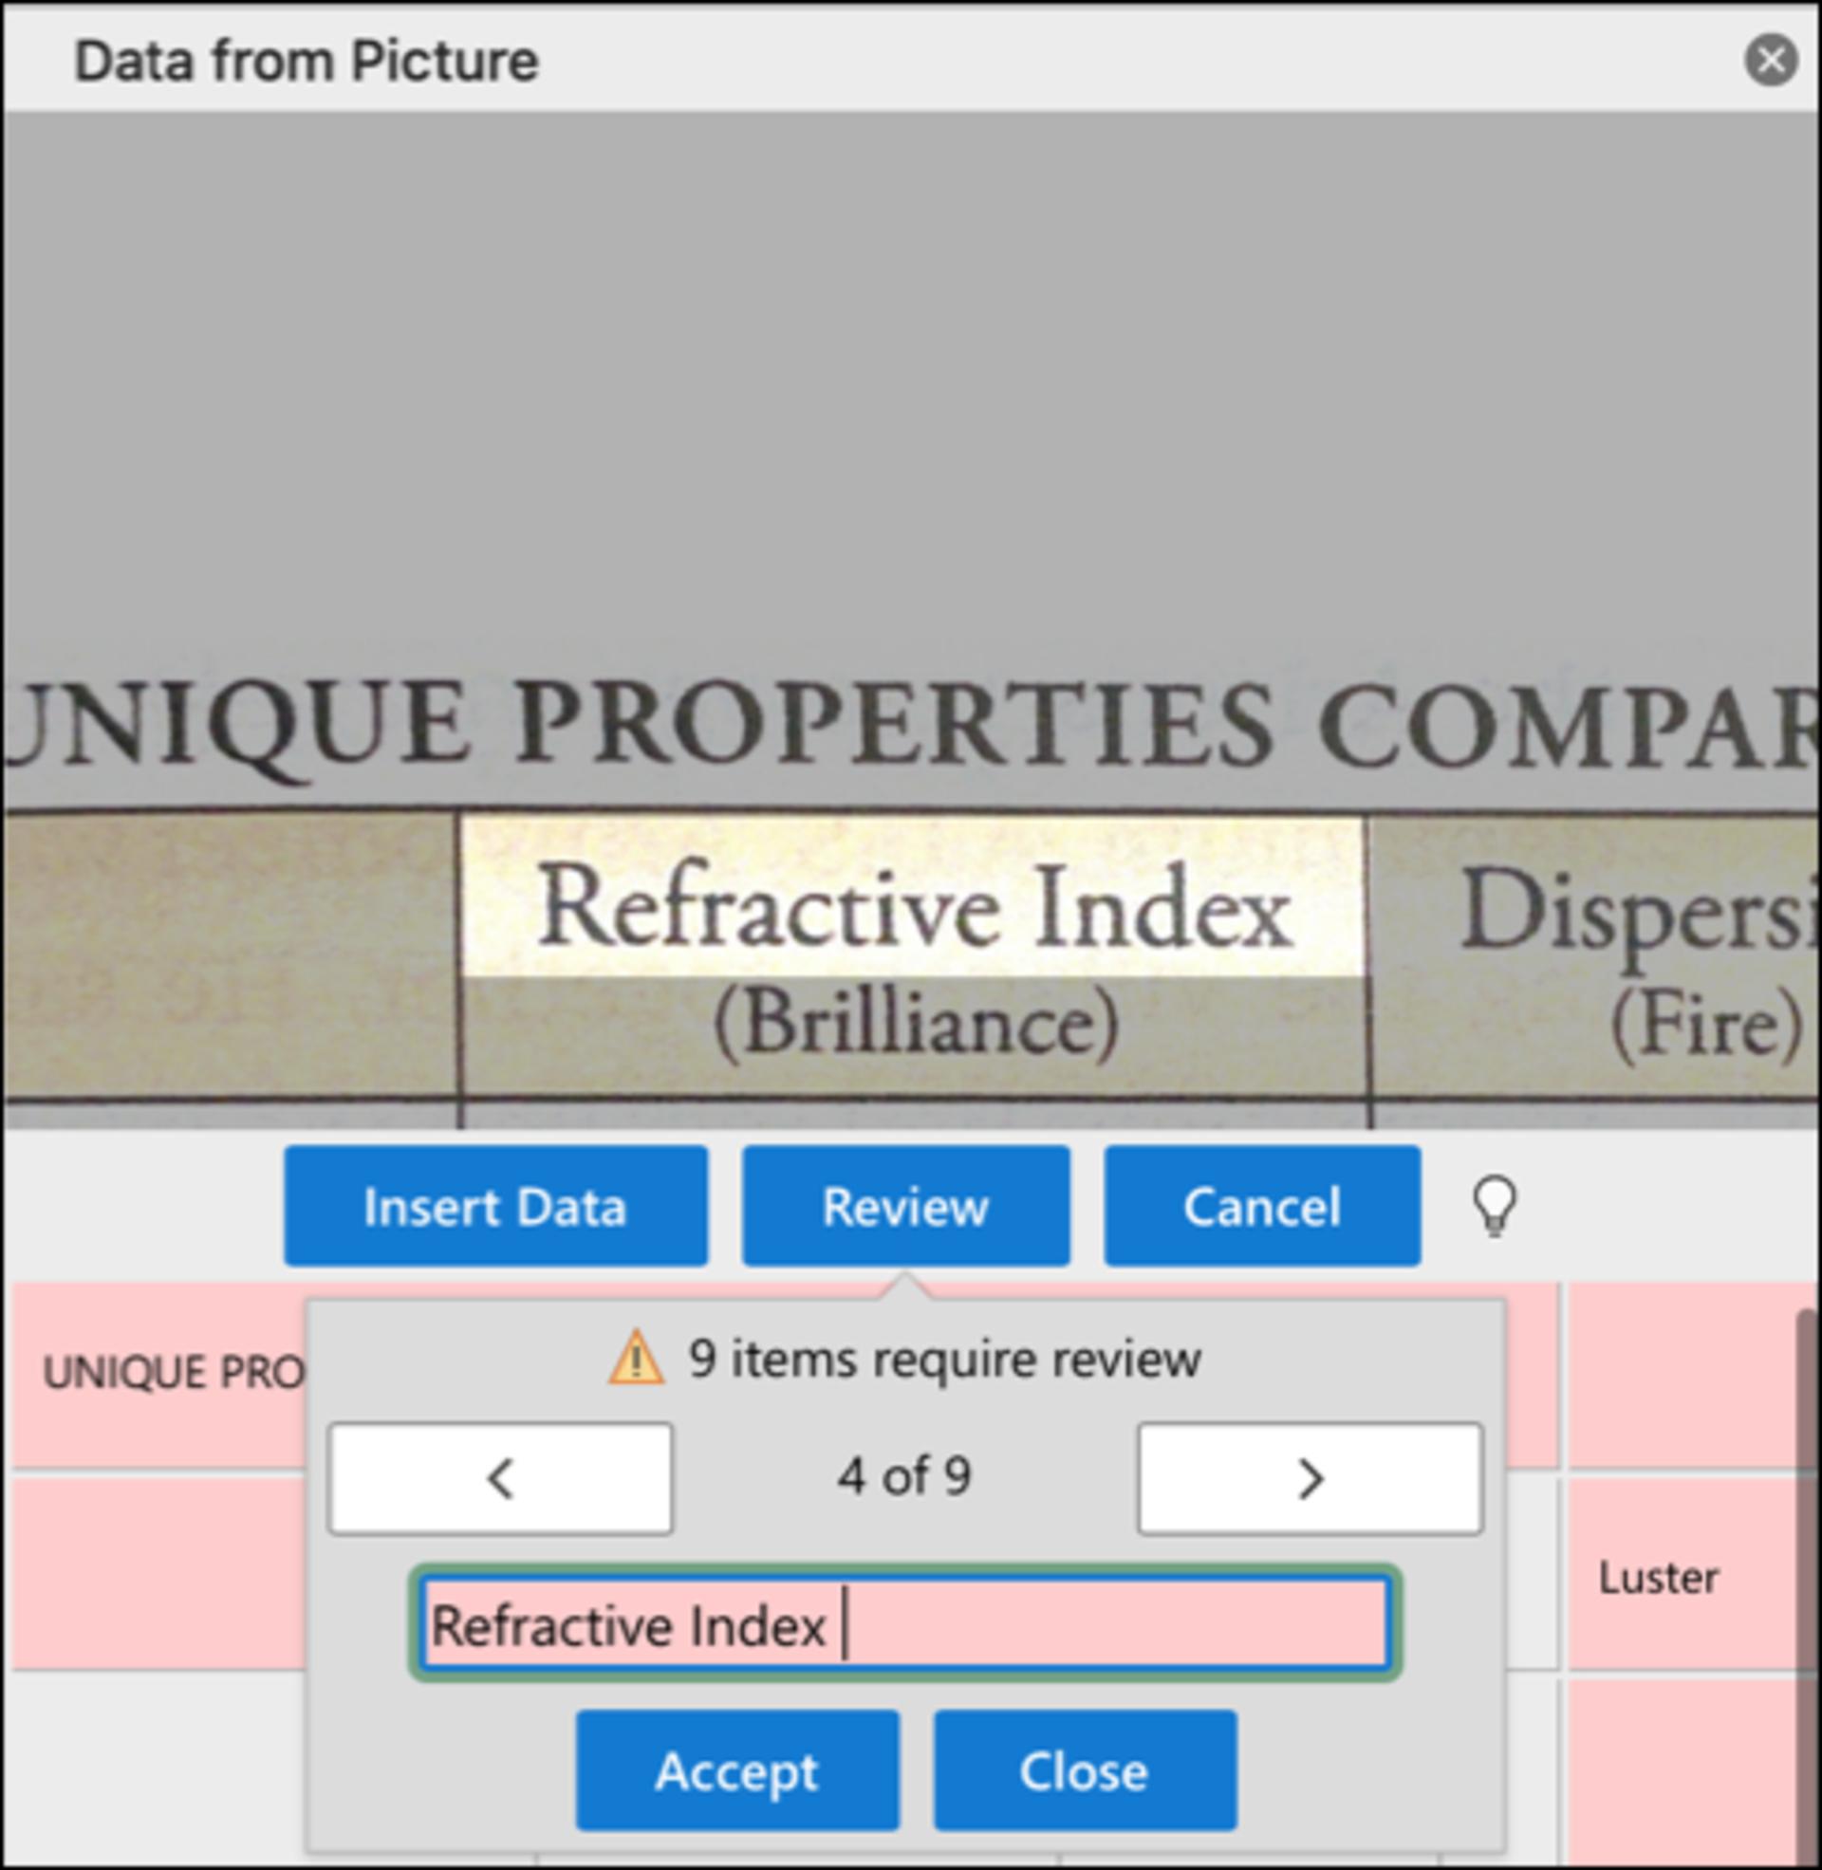Open the Review popup button
This screenshot has height=1870, width=1822.
pos(905,1206)
